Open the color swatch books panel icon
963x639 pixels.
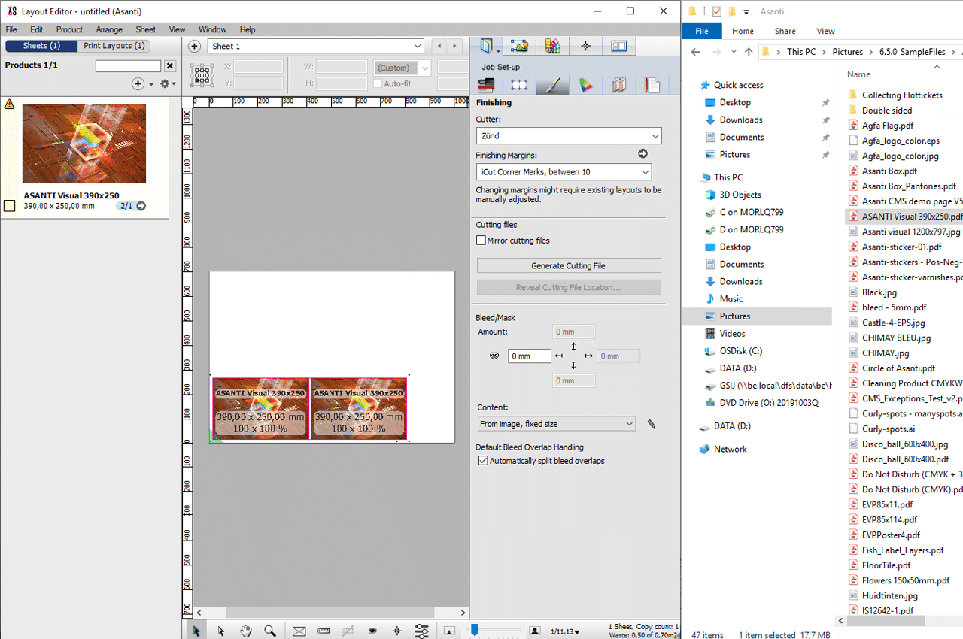click(x=553, y=47)
